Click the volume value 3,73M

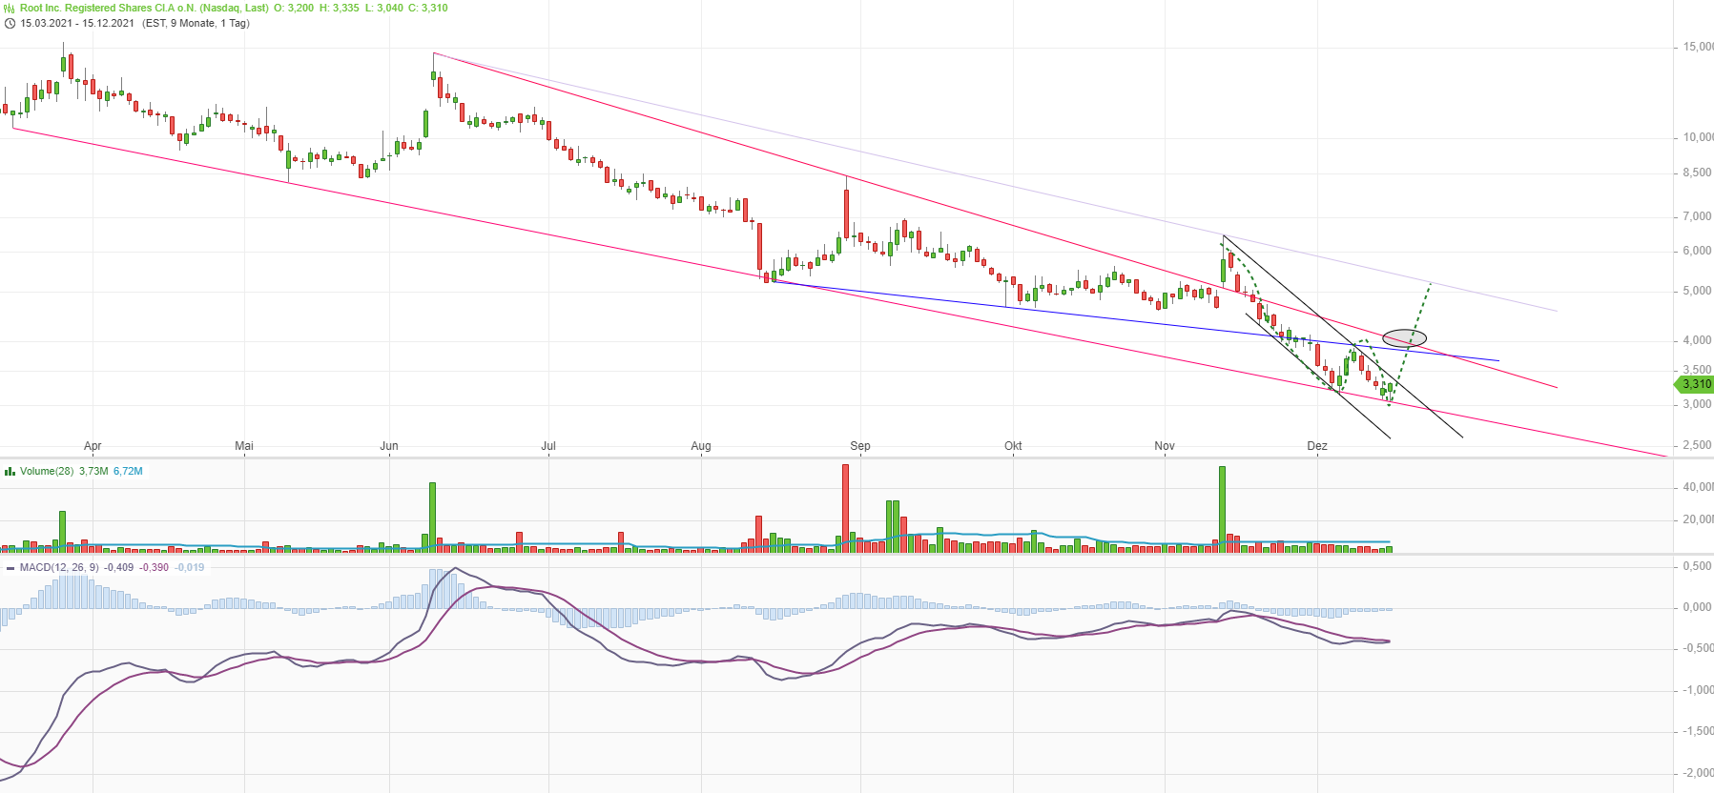93,471
